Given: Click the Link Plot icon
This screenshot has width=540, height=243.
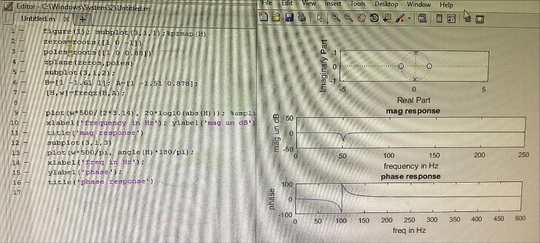Looking at the screenshot, I should coord(422,18).
